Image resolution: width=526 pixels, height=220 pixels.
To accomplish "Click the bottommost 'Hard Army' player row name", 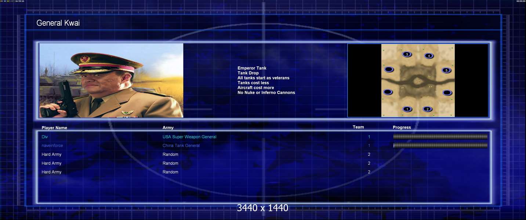I will click(x=51, y=172).
